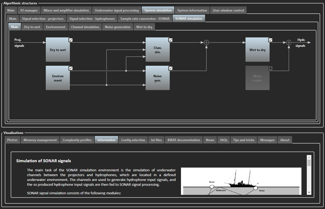
Task: Open Underwater signal processing tab
Action: 117,10
